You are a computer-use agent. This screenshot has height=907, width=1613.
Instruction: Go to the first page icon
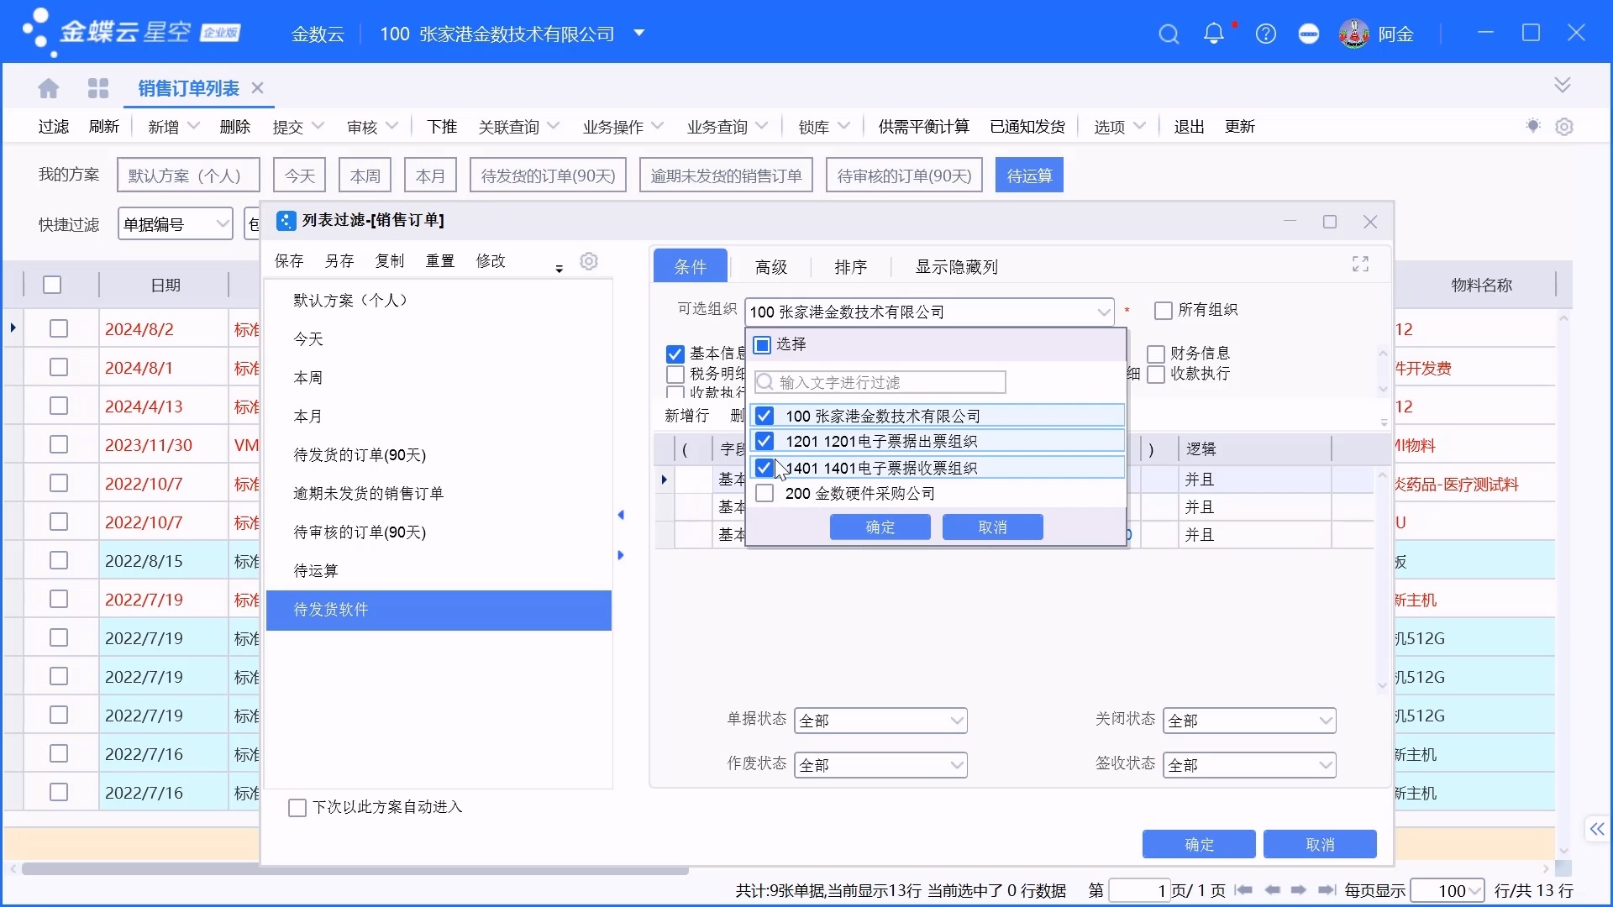tap(1244, 890)
